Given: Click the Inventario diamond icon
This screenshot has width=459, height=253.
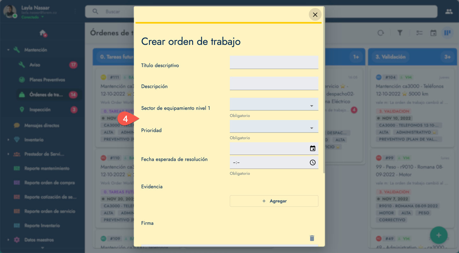Looking at the screenshot, I should [17, 140].
